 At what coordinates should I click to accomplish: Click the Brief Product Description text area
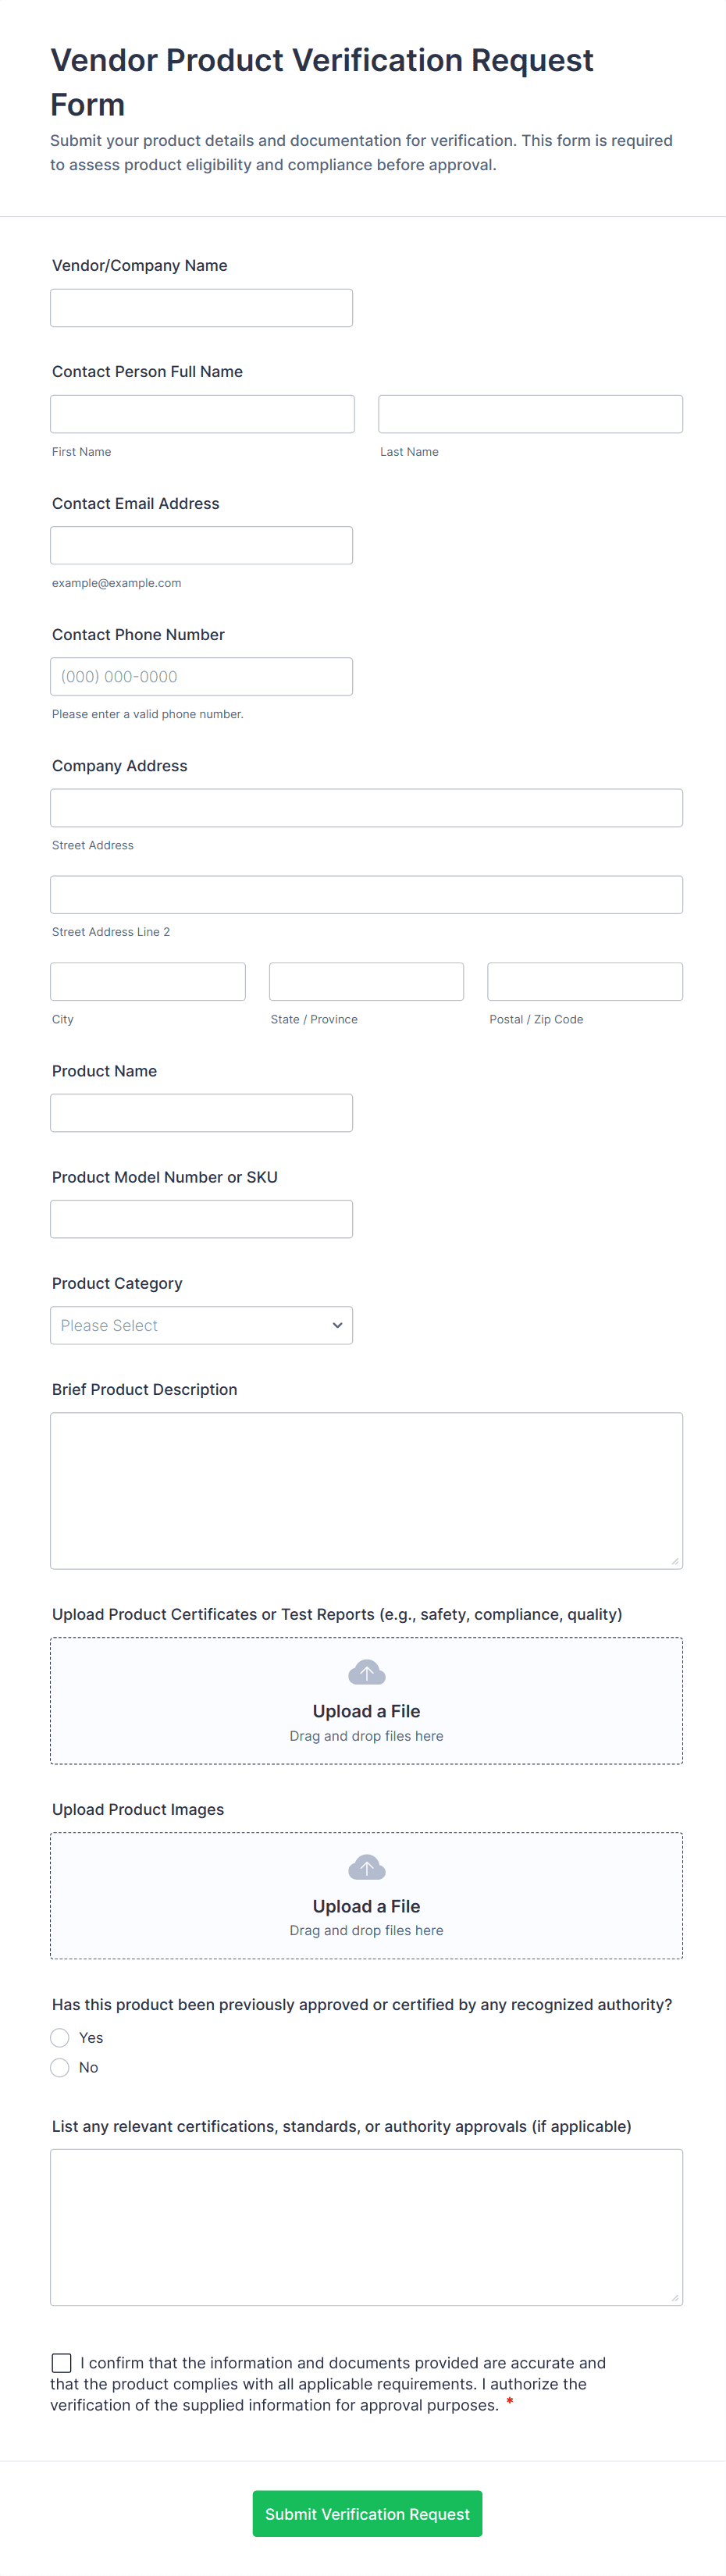point(366,1490)
